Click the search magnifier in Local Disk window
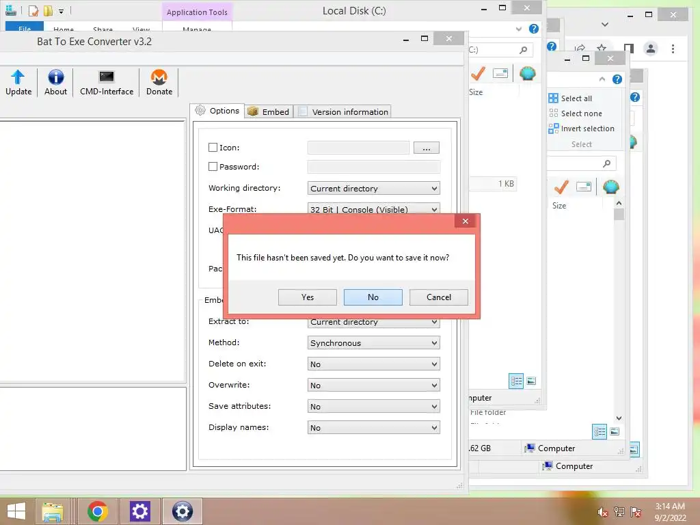 point(523,49)
